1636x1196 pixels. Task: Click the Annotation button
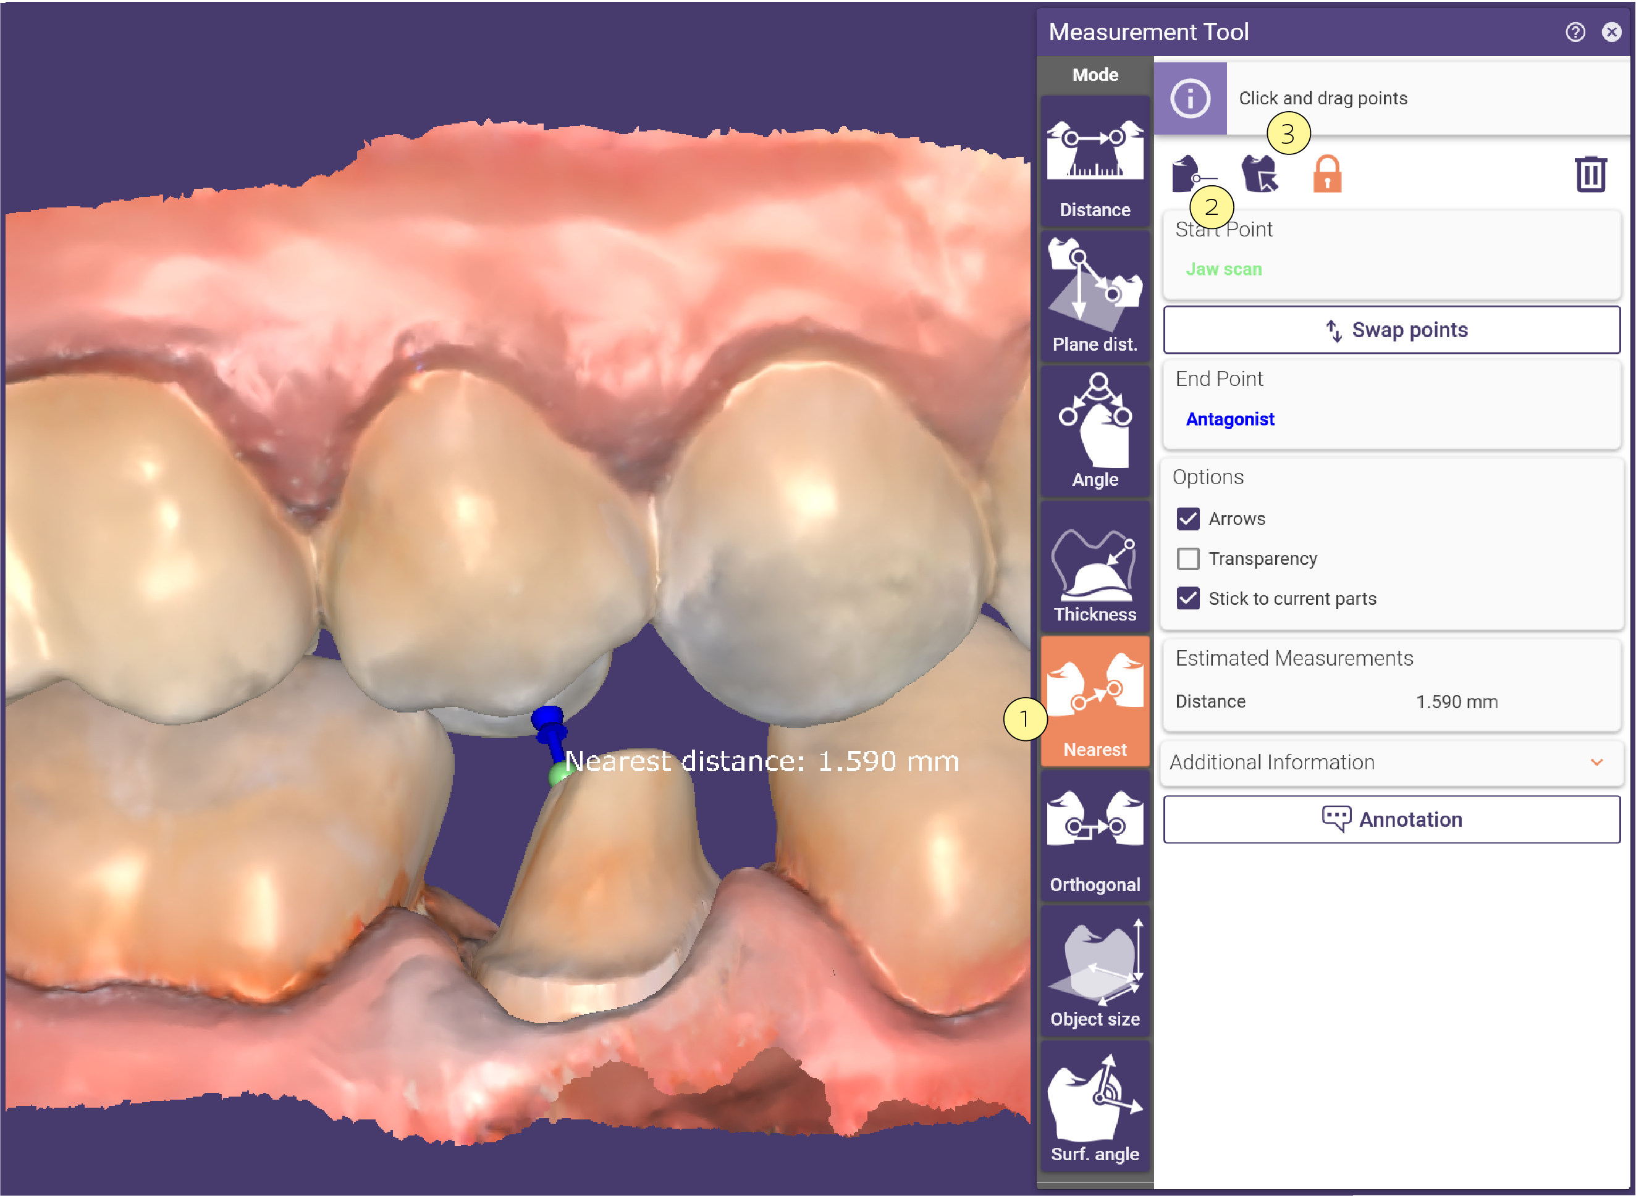click(1391, 819)
